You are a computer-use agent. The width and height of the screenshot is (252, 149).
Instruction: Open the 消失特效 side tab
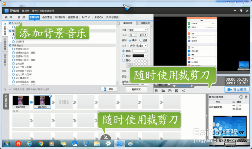[5, 60]
